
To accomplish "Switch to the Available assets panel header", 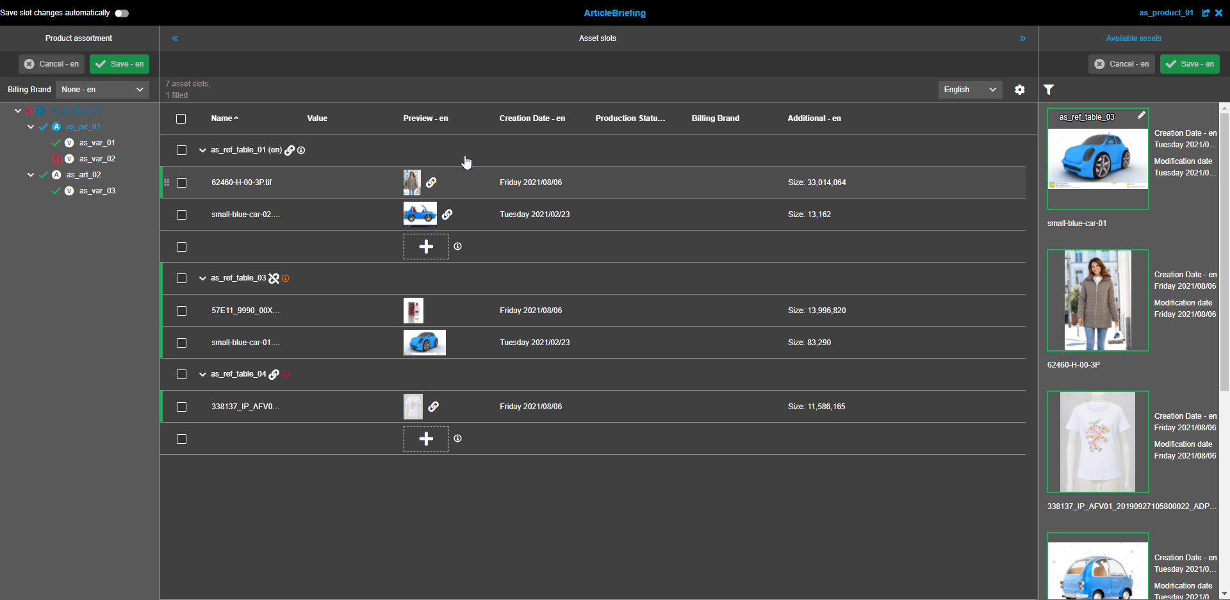I will (1133, 38).
